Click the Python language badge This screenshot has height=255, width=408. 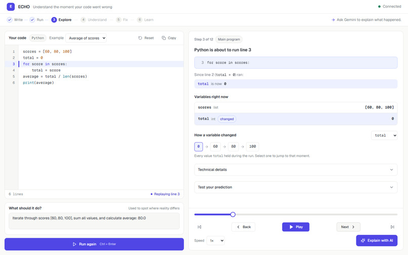pos(38,38)
